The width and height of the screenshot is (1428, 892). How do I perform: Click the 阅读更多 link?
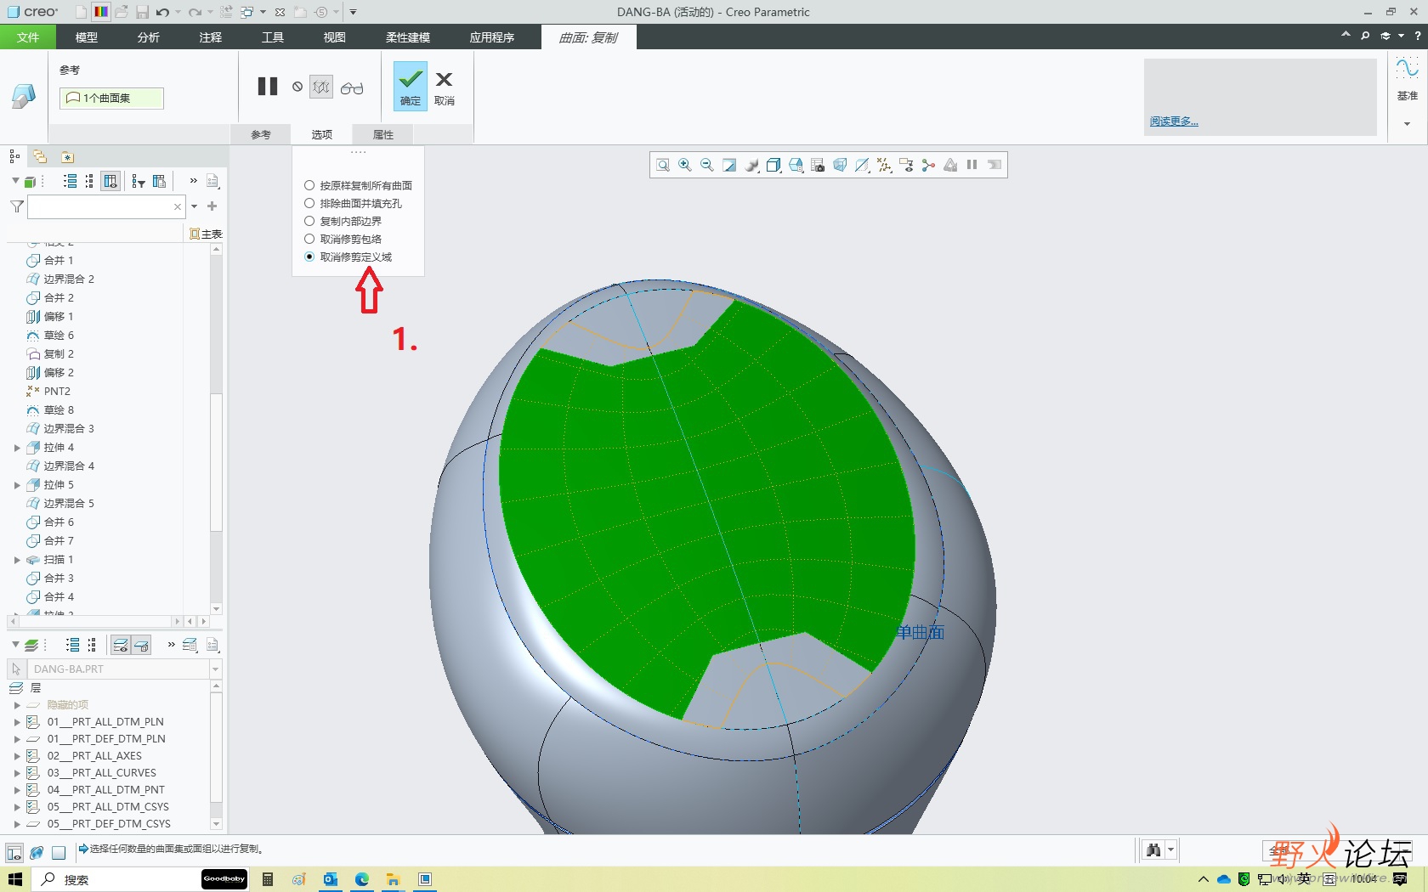1174,121
